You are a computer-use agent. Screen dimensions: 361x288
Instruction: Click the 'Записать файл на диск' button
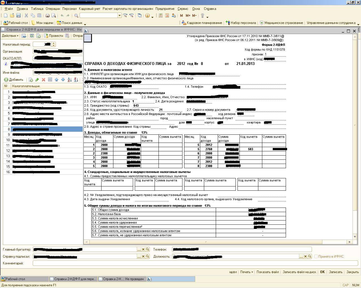pos(299,272)
